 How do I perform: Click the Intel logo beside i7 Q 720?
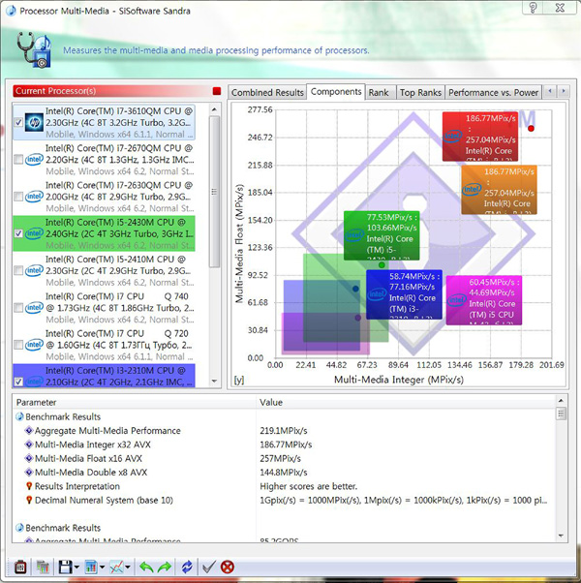click(x=34, y=345)
